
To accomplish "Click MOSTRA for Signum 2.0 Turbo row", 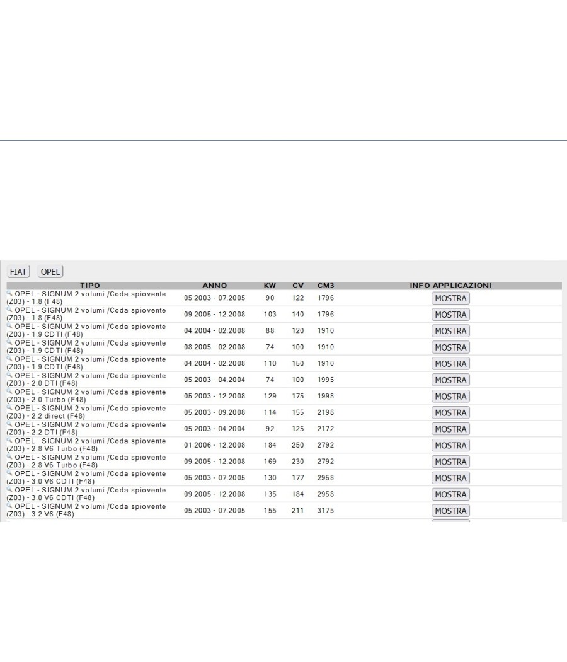I will 450,397.
